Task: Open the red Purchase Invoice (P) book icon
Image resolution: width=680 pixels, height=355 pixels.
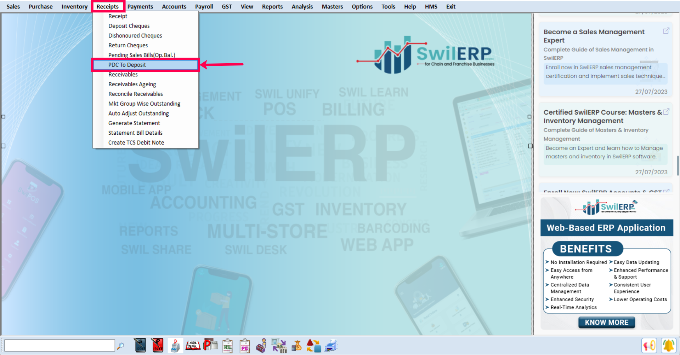Action: coord(157,345)
